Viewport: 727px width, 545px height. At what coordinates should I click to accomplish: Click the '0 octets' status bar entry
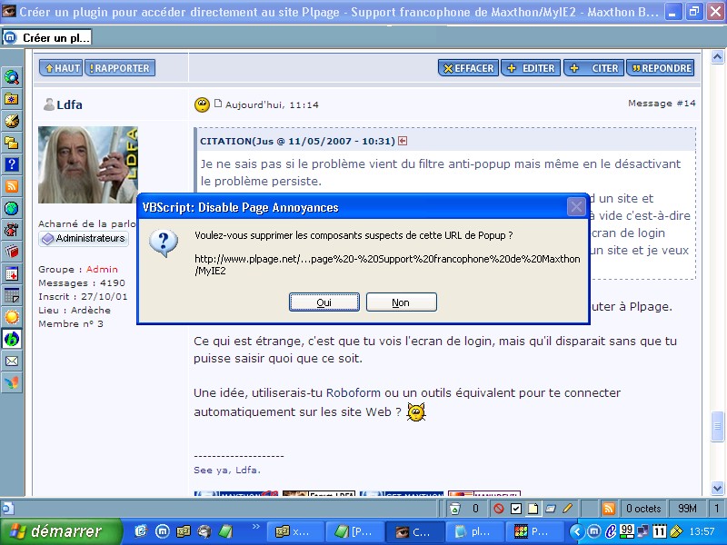(643, 509)
